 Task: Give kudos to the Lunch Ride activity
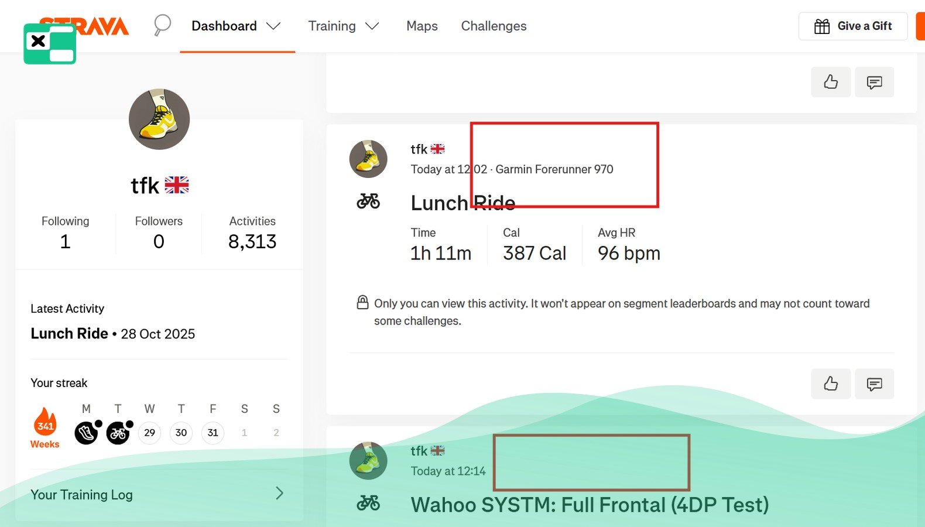point(830,384)
